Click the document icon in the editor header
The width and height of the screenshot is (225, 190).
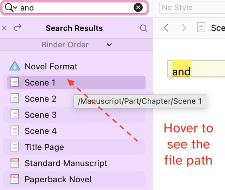point(201,27)
